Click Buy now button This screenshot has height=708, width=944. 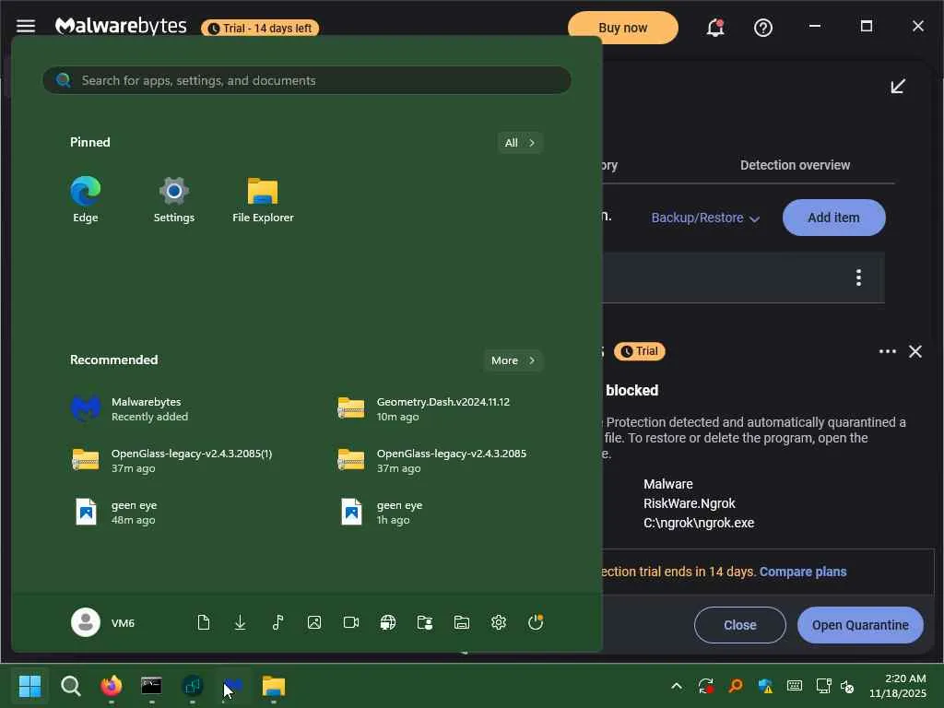pyautogui.click(x=622, y=28)
